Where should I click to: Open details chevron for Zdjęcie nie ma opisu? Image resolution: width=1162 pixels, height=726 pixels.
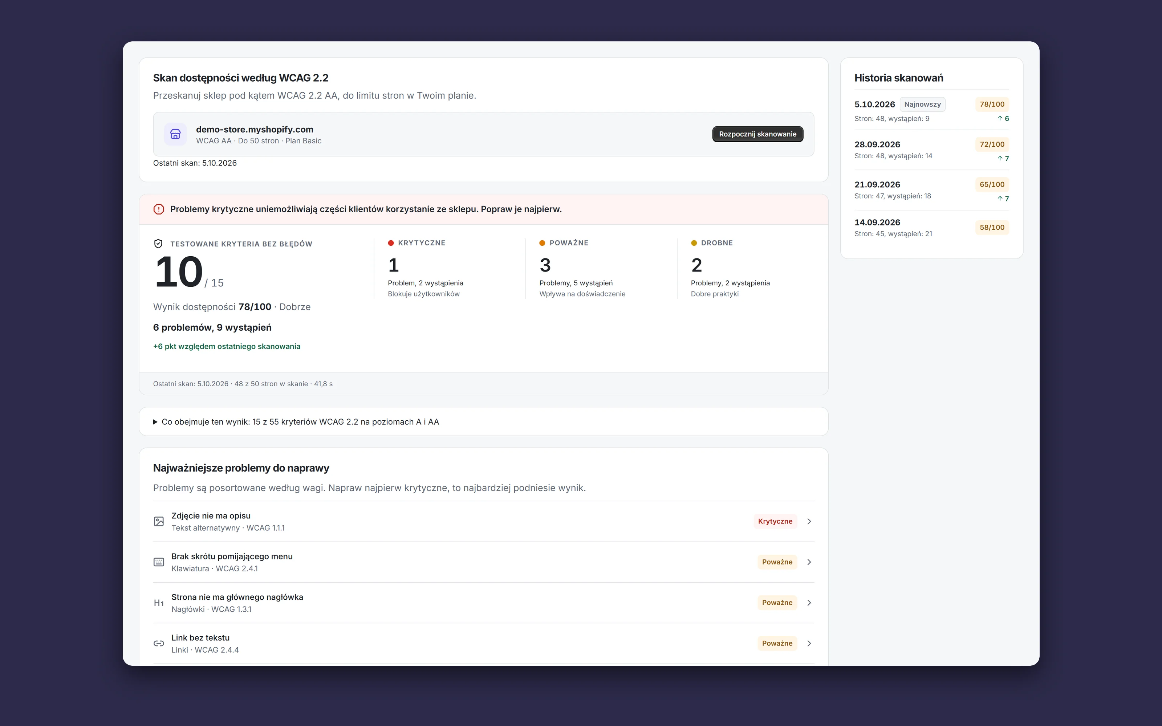click(x=809, y=522)
